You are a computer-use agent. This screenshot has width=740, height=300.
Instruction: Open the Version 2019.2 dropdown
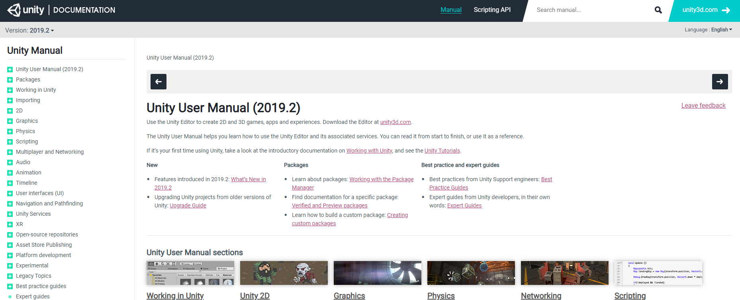(x=29, y=30)
